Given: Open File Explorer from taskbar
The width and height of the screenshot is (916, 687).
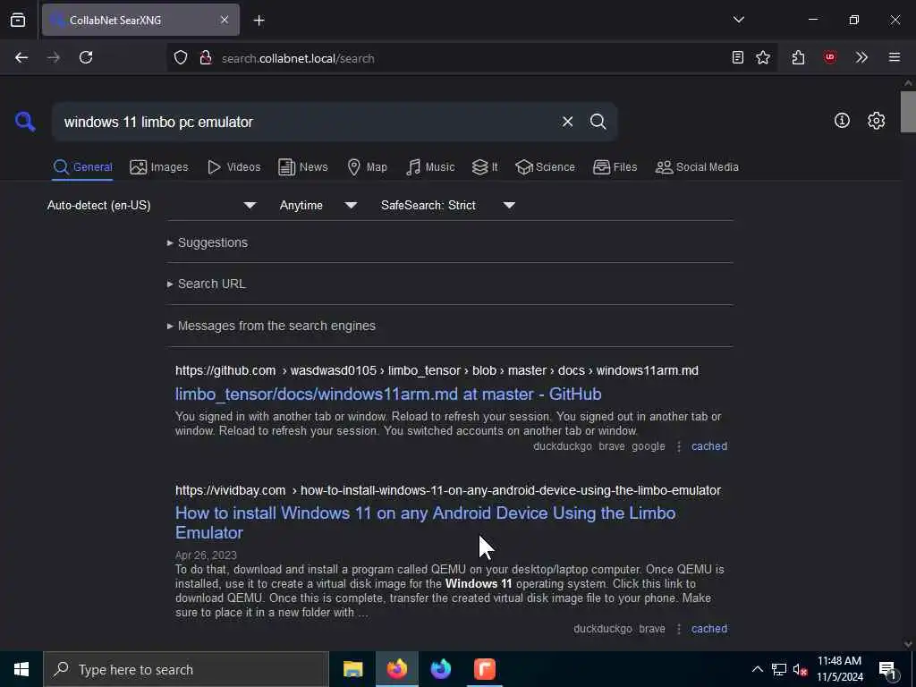Looking at the screenshot, I should [x=352, y=669].
